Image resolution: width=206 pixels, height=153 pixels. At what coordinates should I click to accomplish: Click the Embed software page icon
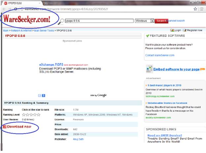pos(149,68)
